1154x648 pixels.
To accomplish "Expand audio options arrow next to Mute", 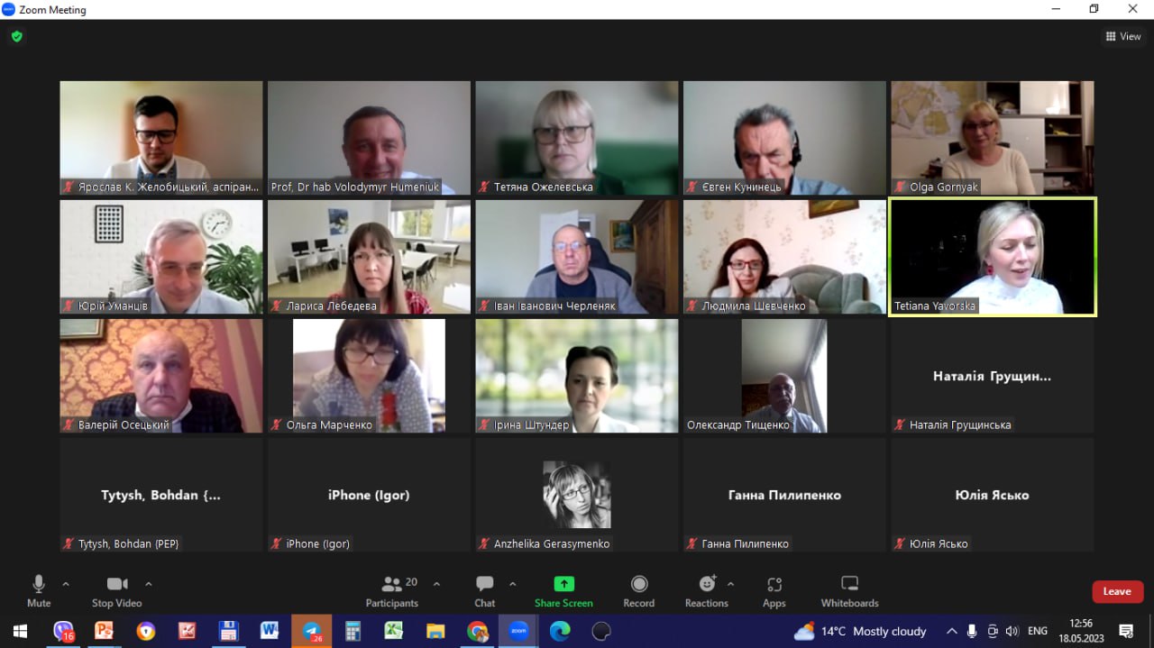I will (x=66, y=584).
